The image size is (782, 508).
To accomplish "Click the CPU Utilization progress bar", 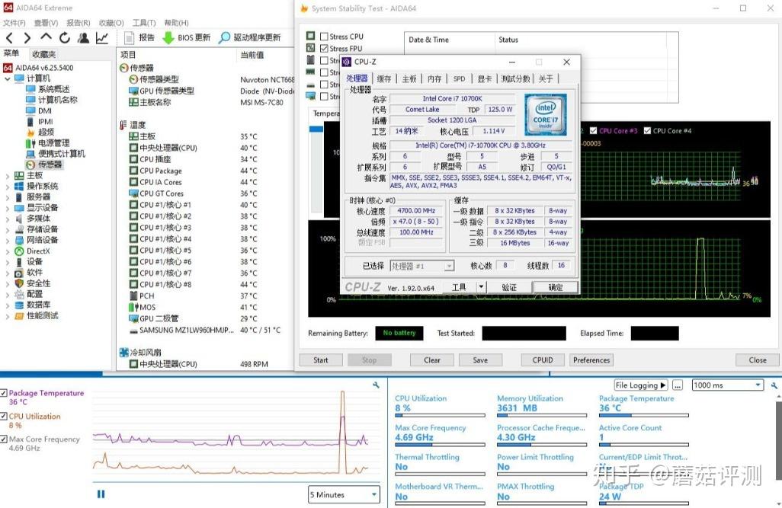I will point(440,415).
